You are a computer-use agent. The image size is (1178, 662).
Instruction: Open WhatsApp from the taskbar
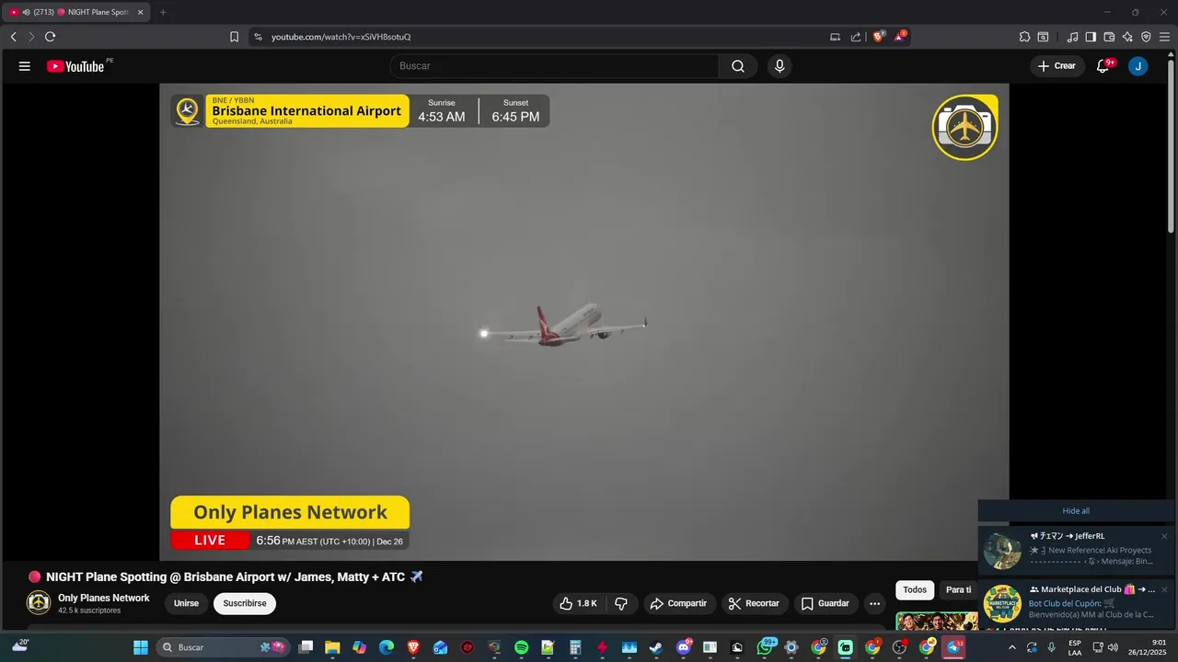[765, 647]
